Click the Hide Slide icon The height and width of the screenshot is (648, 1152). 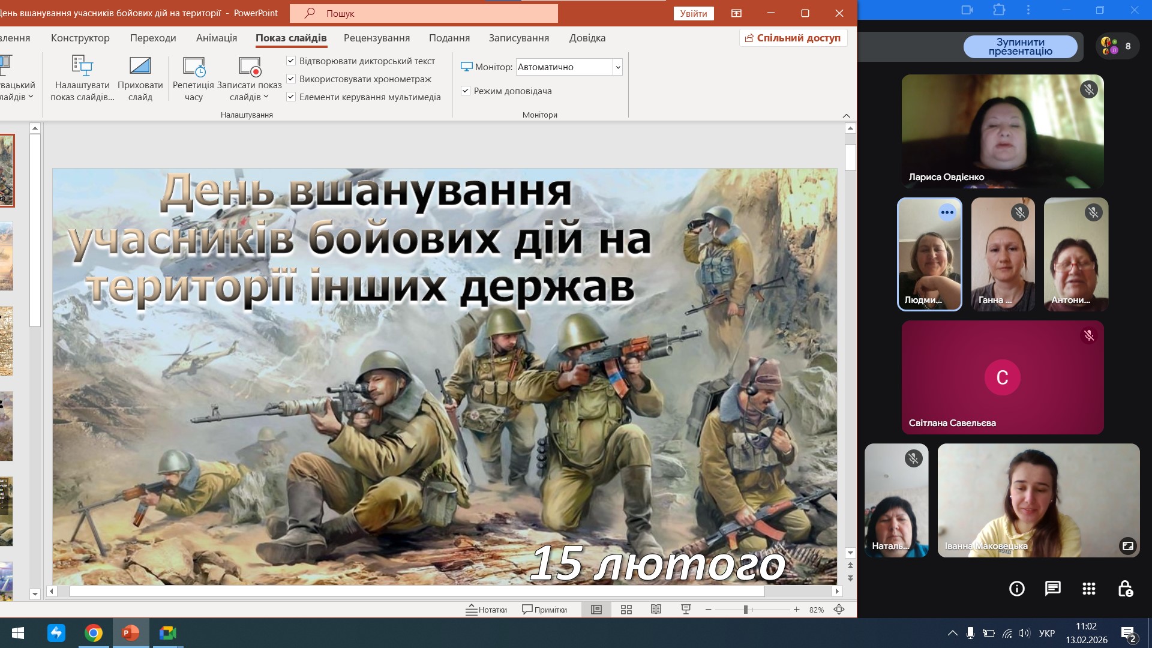[140, 66]
